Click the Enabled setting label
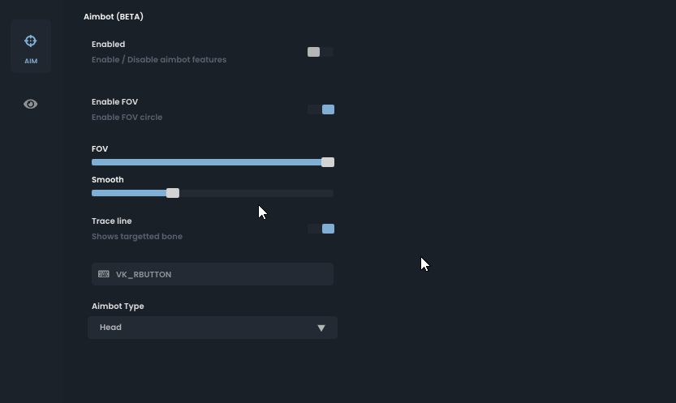676x403 pixels. click(x=108, y=44)
